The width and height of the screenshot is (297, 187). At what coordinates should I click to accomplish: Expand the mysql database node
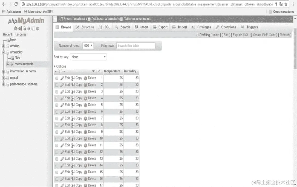[3, 78]
